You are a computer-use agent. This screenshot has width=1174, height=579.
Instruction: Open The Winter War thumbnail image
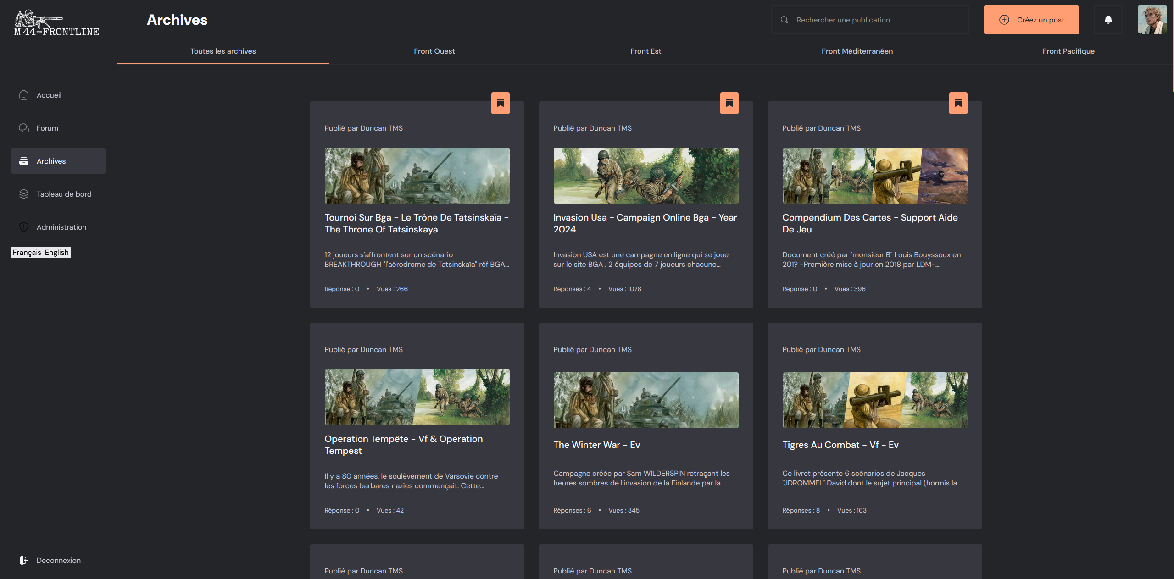tap(645, 400)
